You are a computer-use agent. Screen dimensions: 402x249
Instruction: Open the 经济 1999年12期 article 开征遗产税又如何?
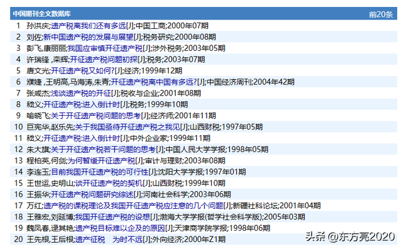tap(82, 70)
